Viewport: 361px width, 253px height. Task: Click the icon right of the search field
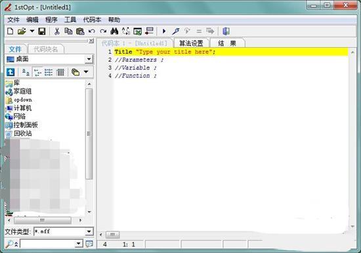click(89, 244)
